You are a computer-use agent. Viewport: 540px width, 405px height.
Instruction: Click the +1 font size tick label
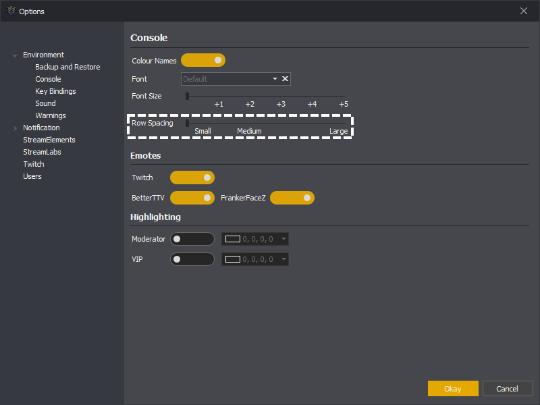(219, 104)
